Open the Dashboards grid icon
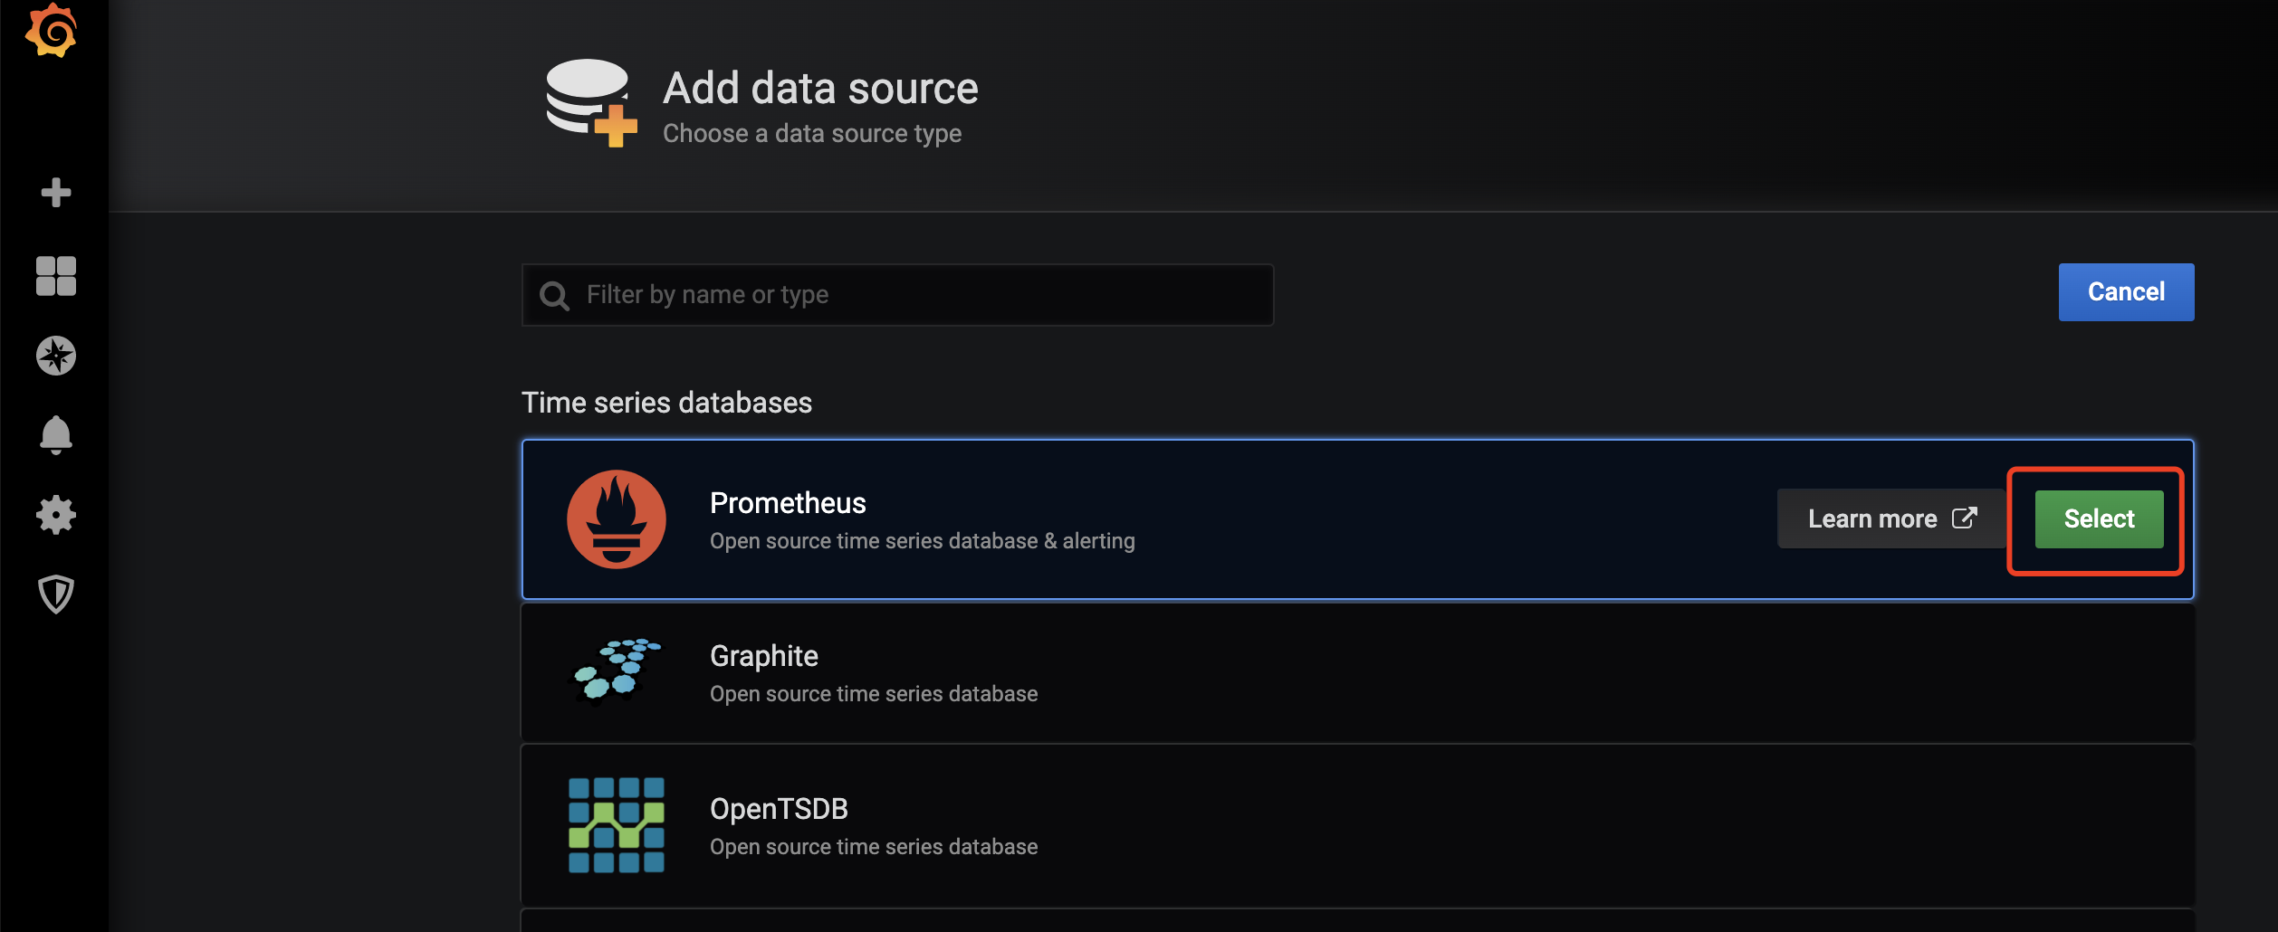This screenshot has height=932, width=2278. 56,276
